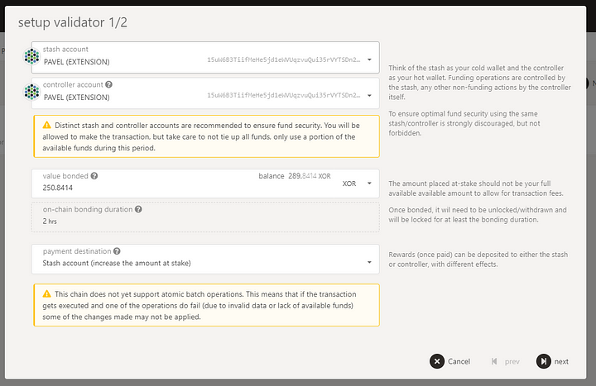Click PAVEL (EXTENSION) in stash account

pyautogui.click(x=77, y=62)
